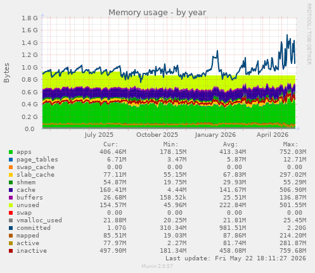Click the mapped legend label
This screenshot has width=315, height=273.
pos(28,236)
